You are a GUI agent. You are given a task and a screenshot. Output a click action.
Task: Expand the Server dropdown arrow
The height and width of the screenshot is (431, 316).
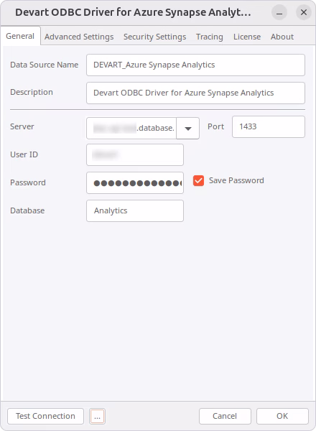[188, 129]
